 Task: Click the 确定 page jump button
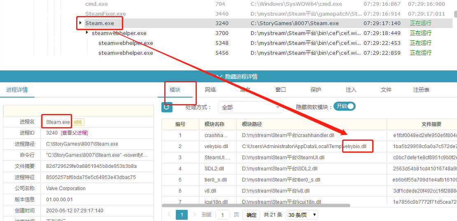(251, 215)
